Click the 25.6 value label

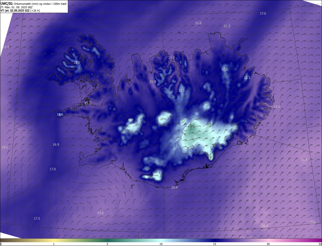click(x=312, y=222)
